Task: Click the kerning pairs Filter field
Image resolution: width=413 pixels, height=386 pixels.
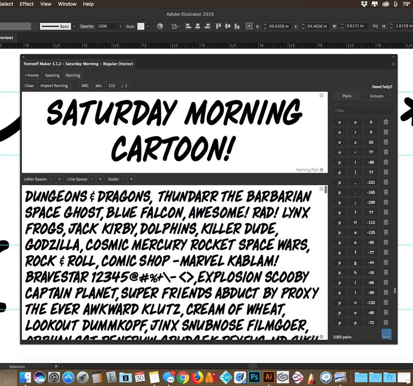Action: [364, 111]
